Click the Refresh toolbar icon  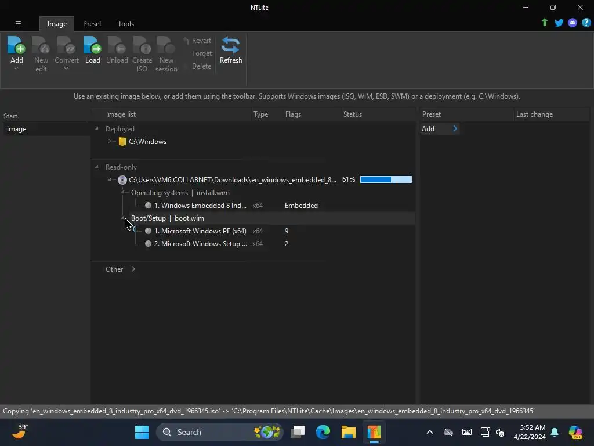231,45
